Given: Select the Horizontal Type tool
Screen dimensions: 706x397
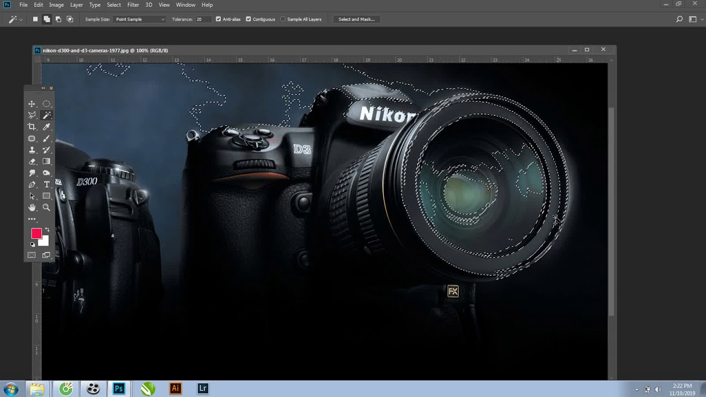Looking at the screenshot, I should [x=46, y=185].
